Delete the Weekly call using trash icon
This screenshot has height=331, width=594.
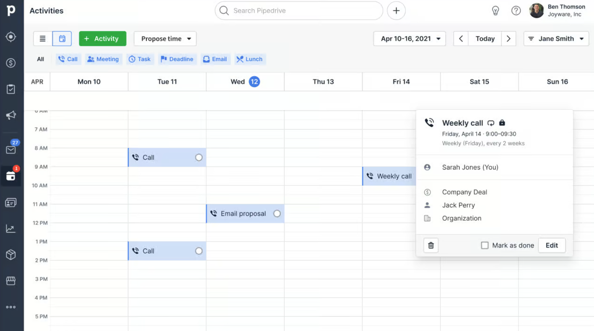coord(431,246)
